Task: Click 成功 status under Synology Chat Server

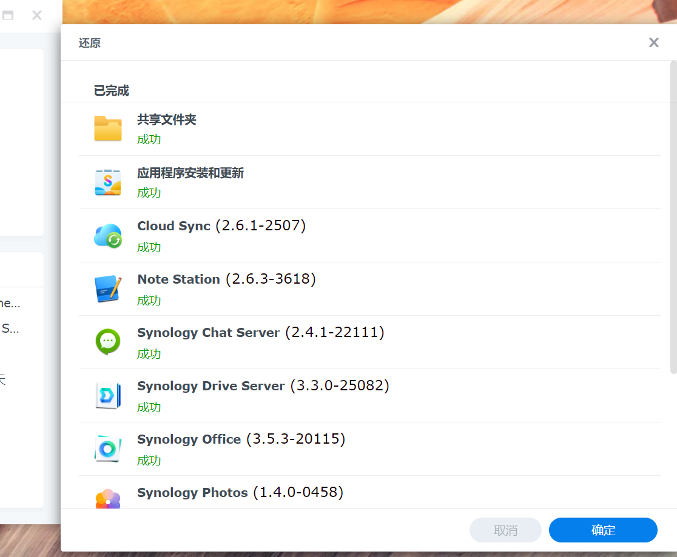Action: (x=149, y=354)
